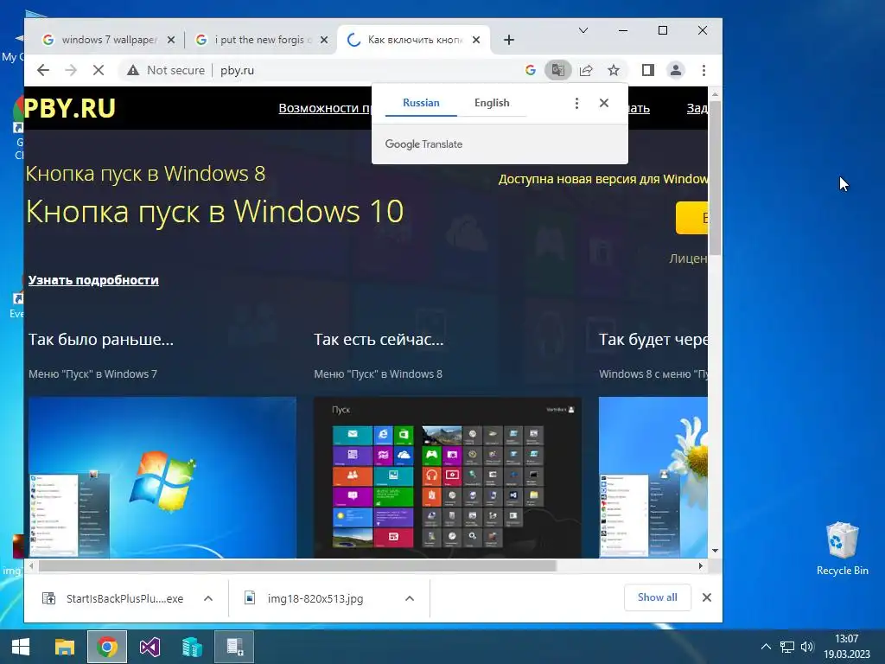Click the scroll right arrow

click(700, 565)
